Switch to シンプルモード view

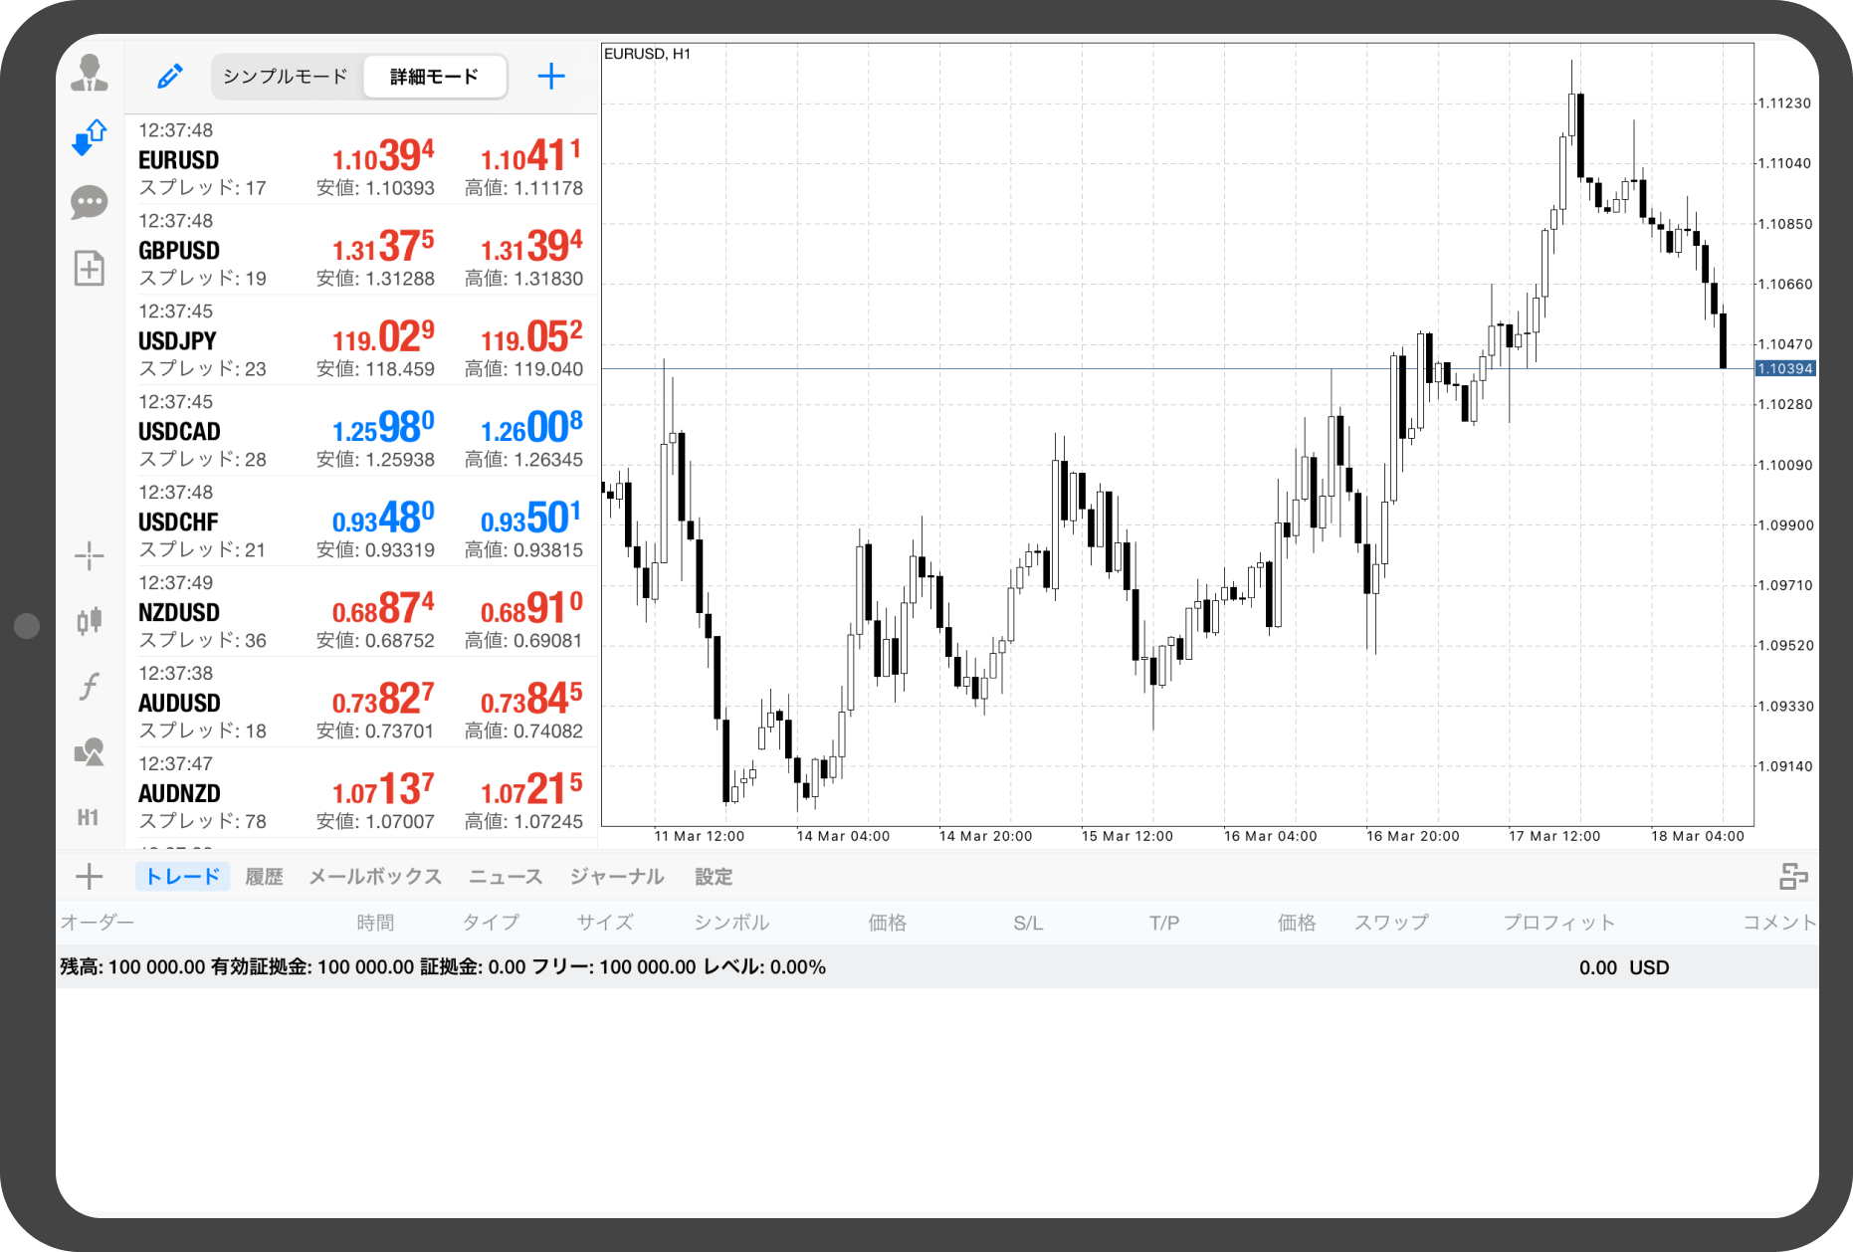286,77
